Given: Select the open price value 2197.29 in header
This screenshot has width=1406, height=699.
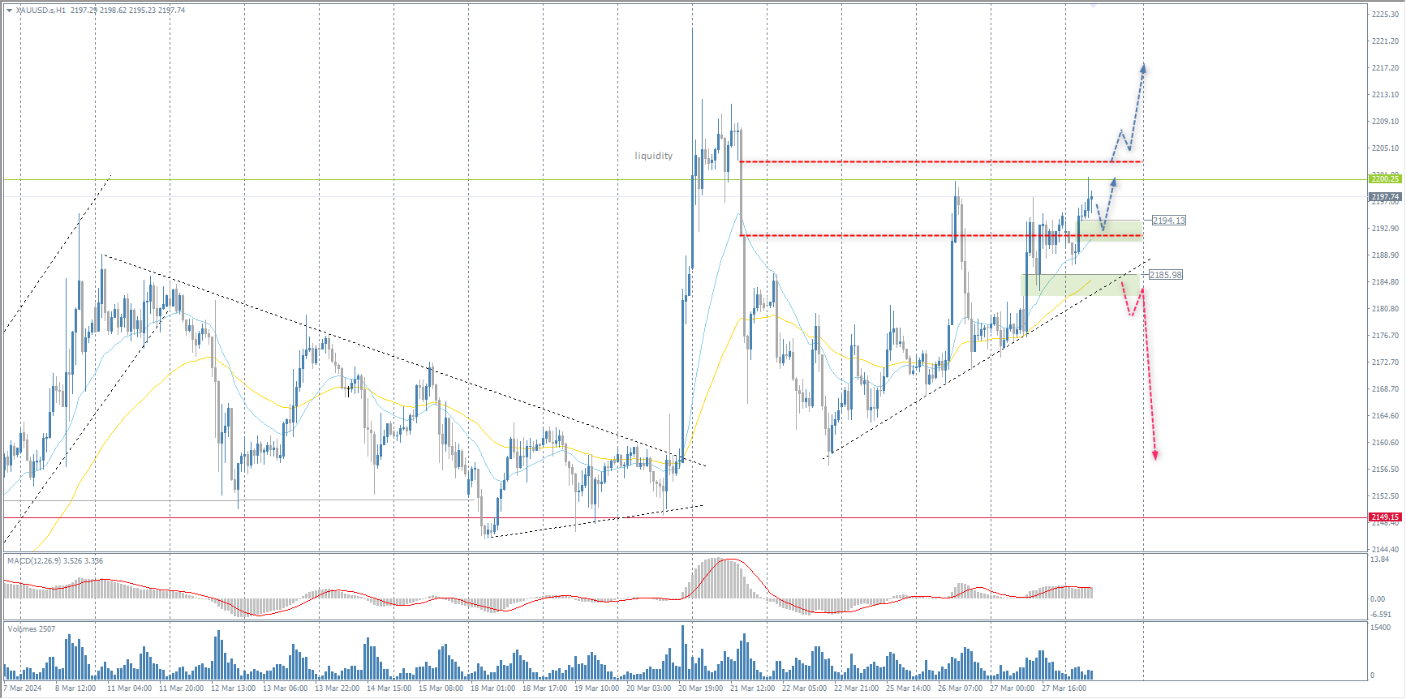Looking at the screenshot, I should [x=84, y=11].
